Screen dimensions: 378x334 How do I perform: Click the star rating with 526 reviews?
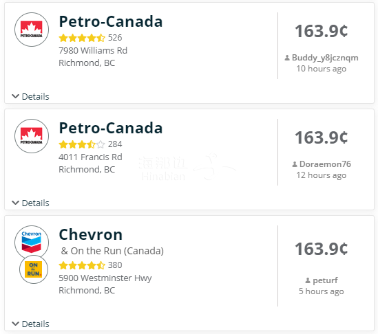(82, 38)
